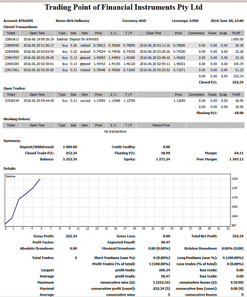Select the Long Positions value 5 (100.00%)

tap(233, 258)
